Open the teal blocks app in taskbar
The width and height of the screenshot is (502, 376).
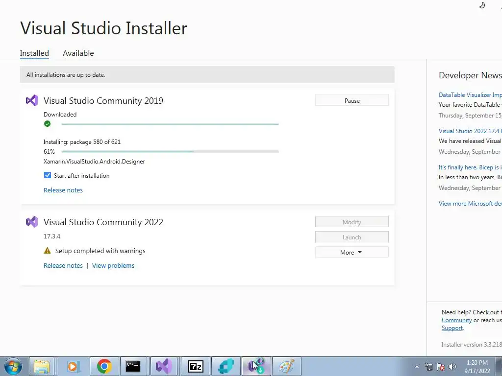(x=226, y=366)
